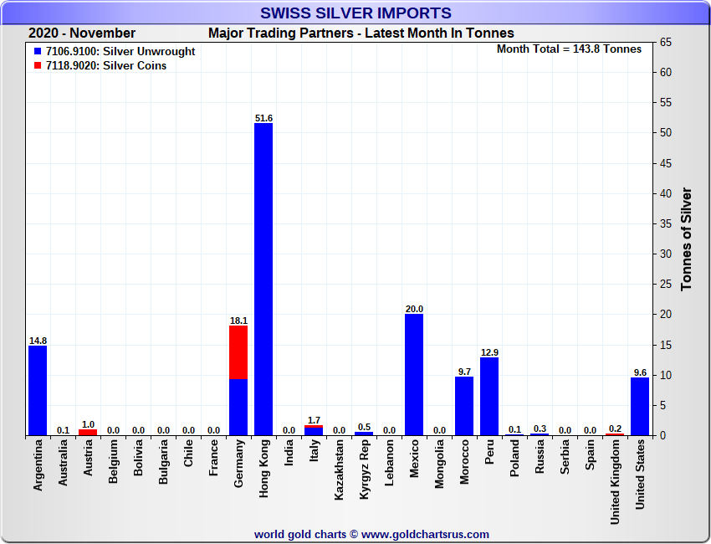The width and height of the screenshot is (711, 544).
Task: Click the SWISS SILVER IMPORTS title
Action: 355,13
